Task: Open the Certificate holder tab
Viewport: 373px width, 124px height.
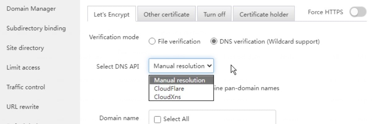Action: pyautogui.click(x=264, y=15)
